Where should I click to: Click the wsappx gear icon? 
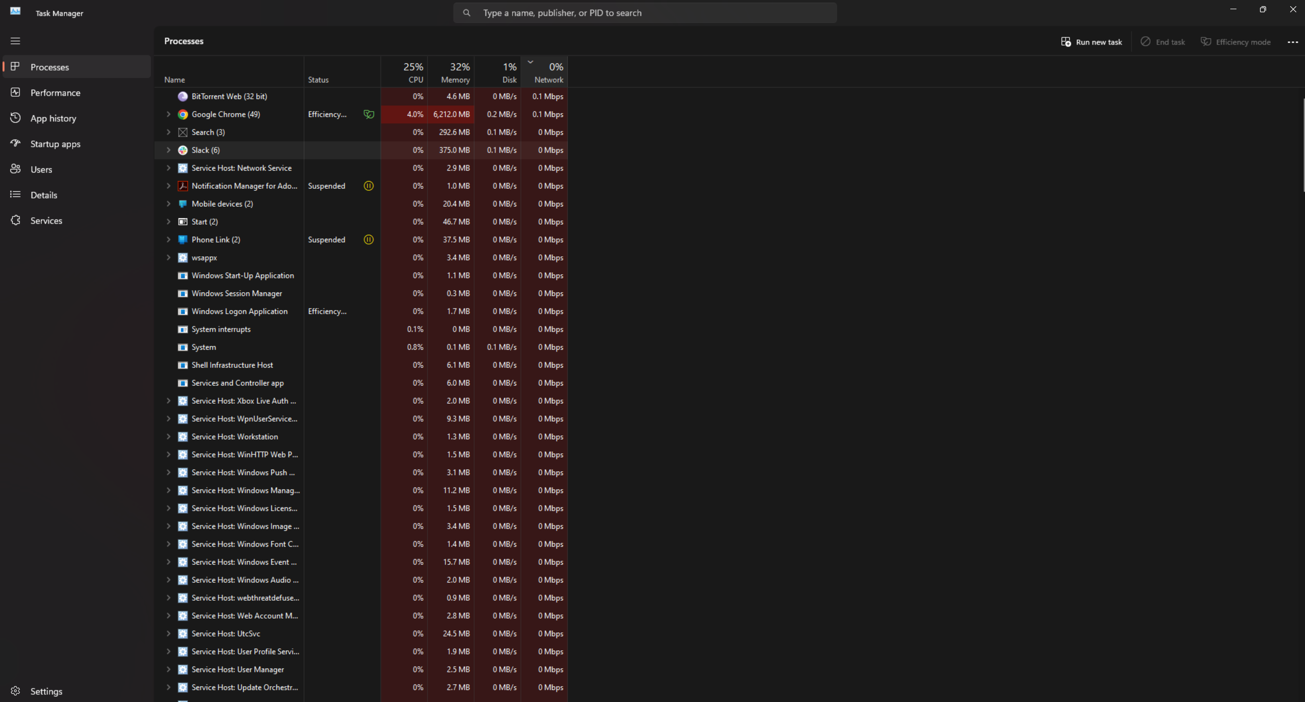coord(183,257)
